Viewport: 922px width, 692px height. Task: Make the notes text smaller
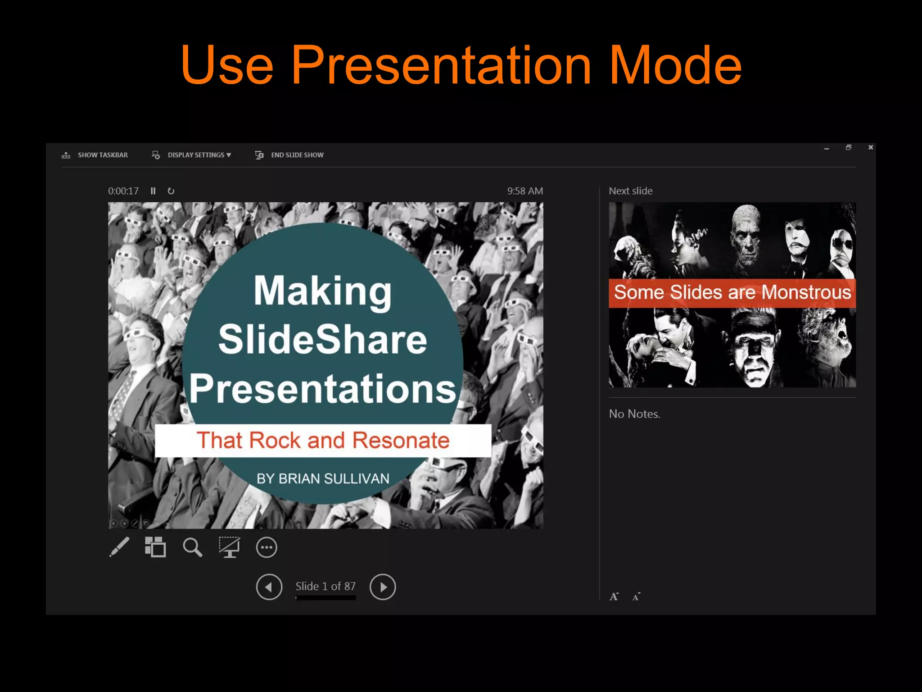point(636,597)
